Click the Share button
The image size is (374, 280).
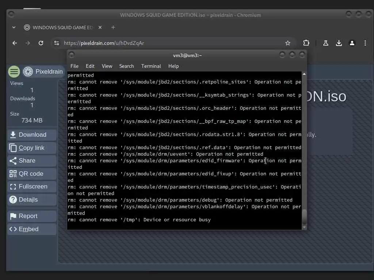[32, 161]
